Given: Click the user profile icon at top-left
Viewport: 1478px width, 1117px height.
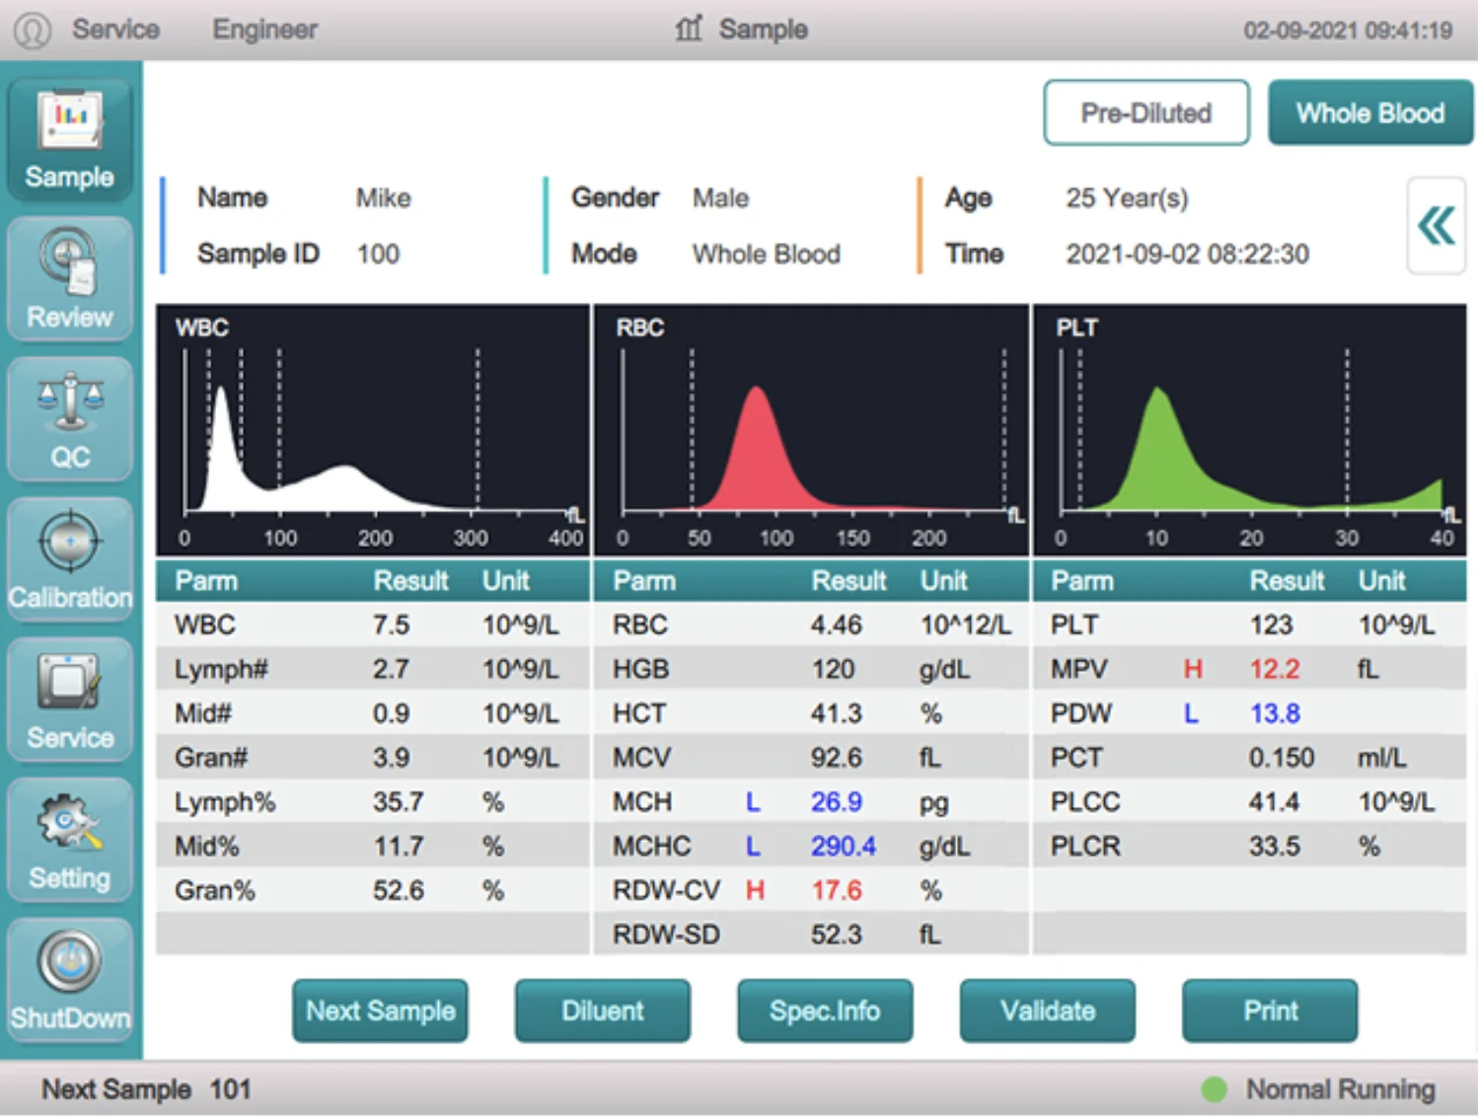Looking at the screenshot, I should [x=32, y=30].
